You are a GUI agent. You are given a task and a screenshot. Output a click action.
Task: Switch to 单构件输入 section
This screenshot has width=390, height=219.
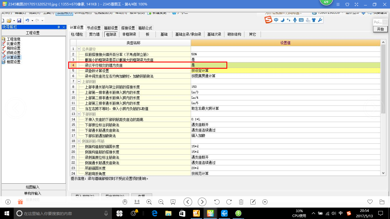click(34, 193)
